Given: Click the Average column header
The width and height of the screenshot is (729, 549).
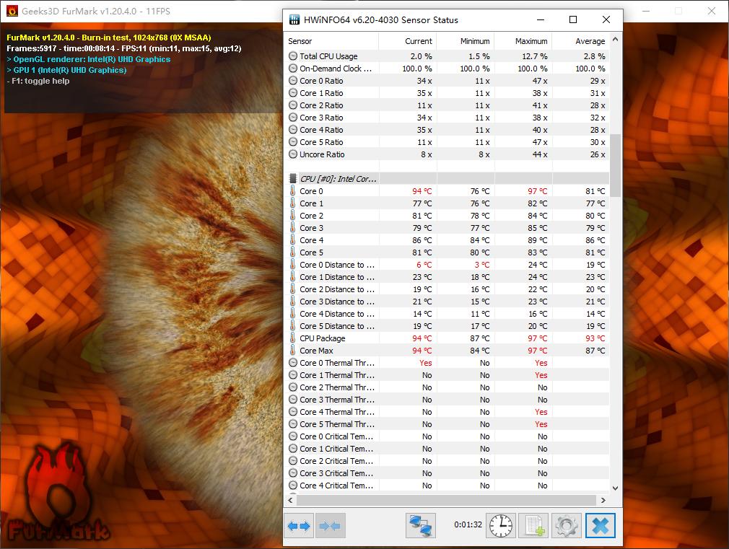Looking at the screenshot, I should click(x=581, y=41).
